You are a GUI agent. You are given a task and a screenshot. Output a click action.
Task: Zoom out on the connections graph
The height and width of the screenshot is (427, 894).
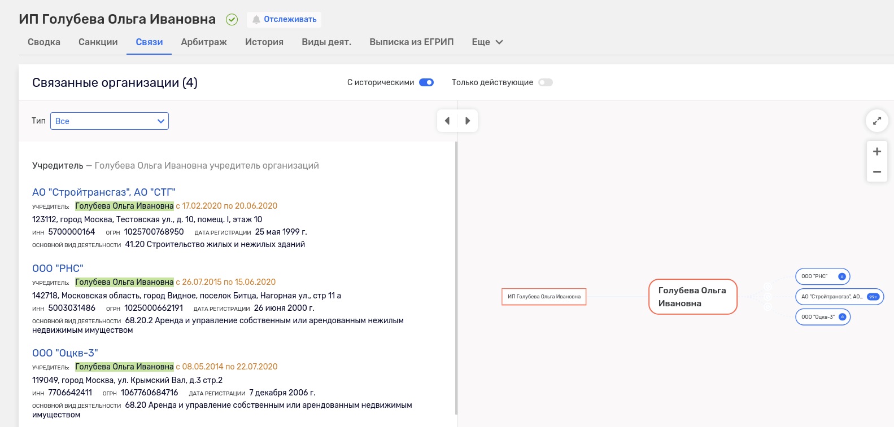click(877, 171)
